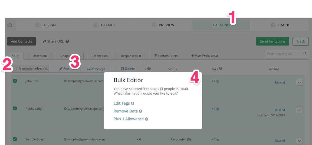Image resolution: width=312 pixels, height=145 pixels.
Task: Click help icon next to Edit Tags
Action: (x=133, y=104)
